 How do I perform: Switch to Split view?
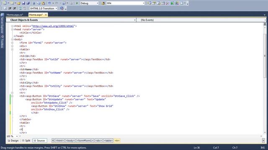click(x=26, y=141)
